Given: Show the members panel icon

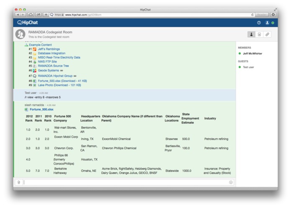Looking at the screenshot, I should 251,34.
